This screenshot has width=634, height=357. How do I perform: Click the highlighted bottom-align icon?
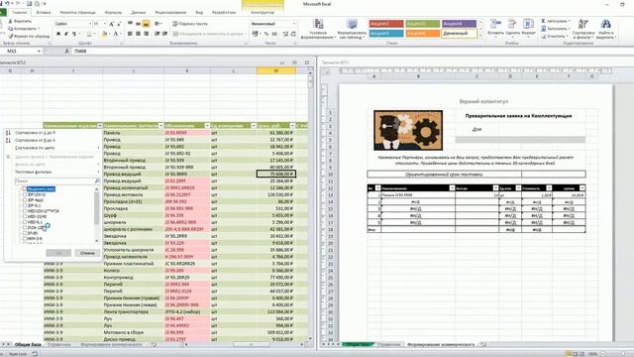(x=146, y=24)
